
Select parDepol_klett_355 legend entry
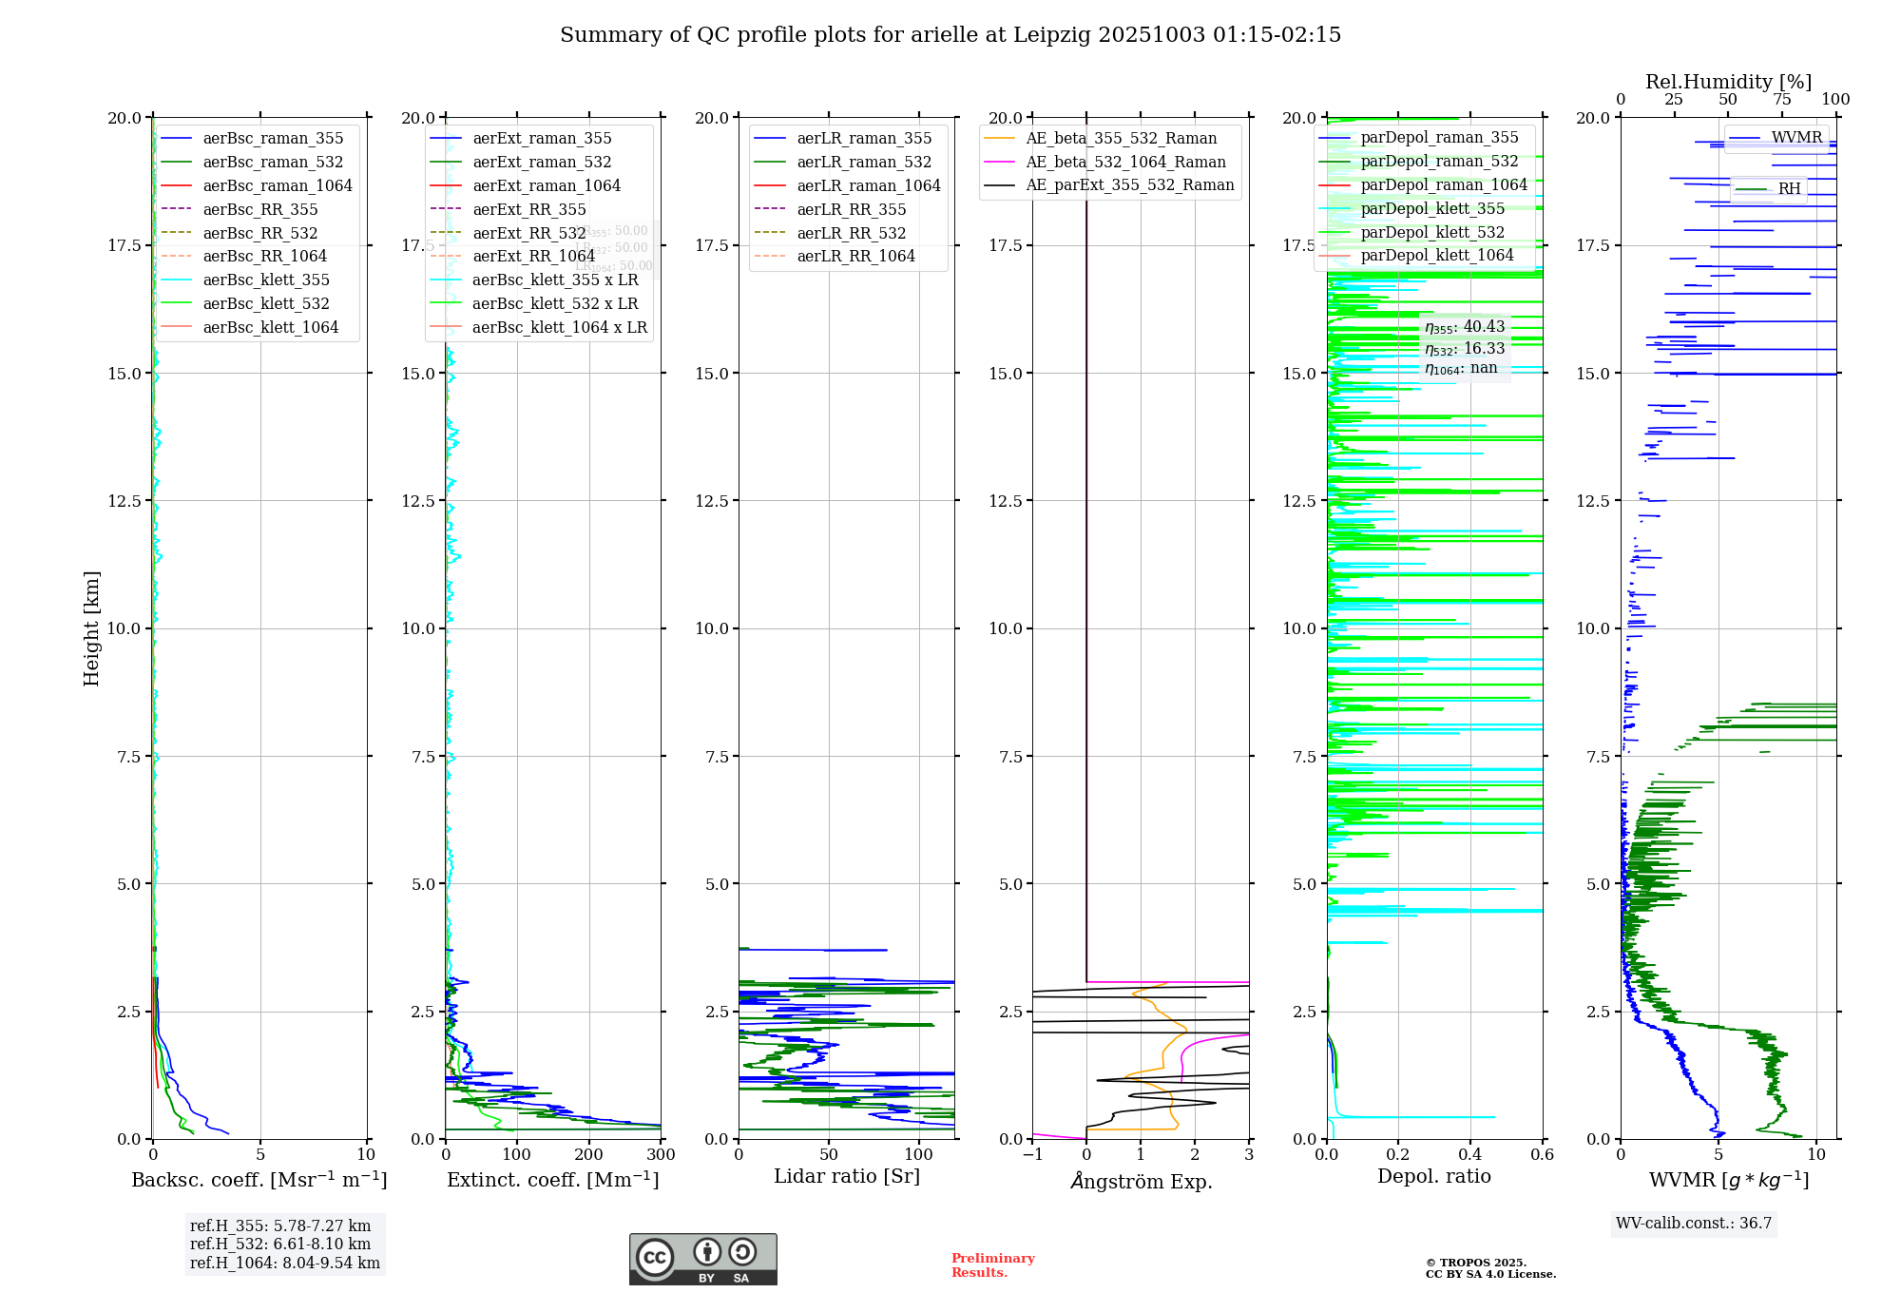click(x=1432, y=209)
